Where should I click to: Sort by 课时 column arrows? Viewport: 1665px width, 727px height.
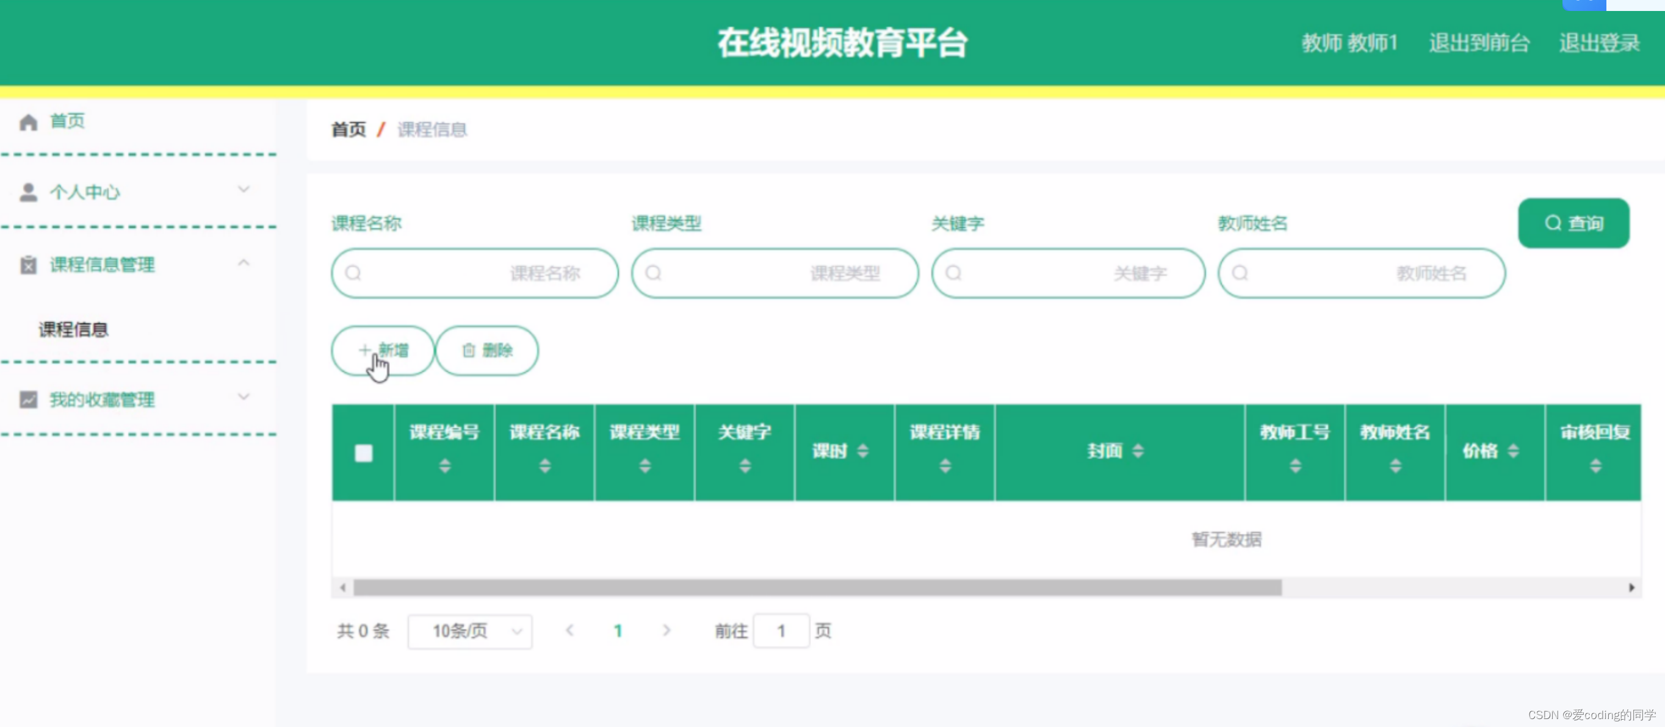(x=863, y=451)
